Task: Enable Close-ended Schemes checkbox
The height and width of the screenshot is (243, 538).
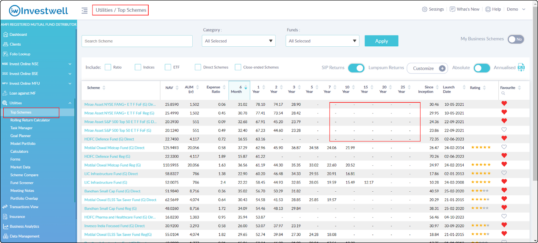Action: coord(238,67)
